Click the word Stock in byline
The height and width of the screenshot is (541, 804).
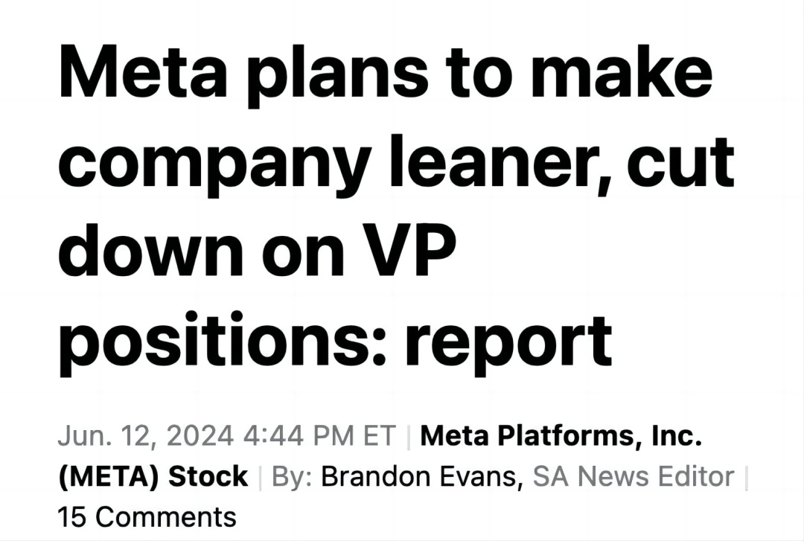click(208, 476)
